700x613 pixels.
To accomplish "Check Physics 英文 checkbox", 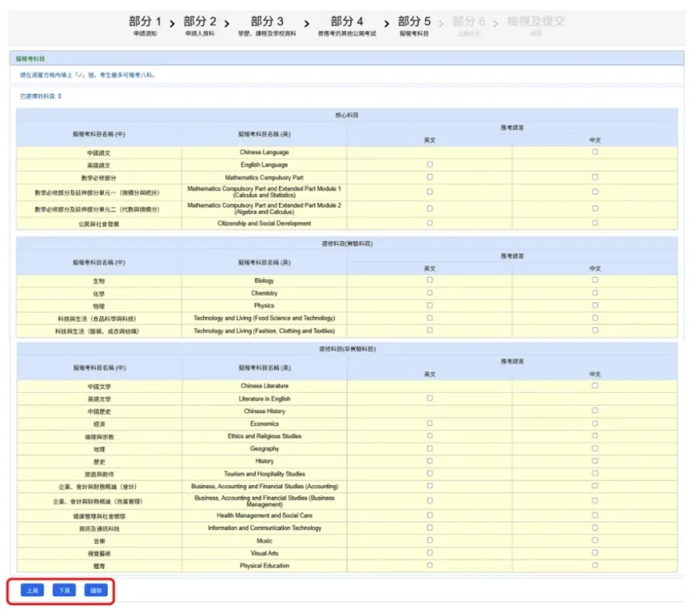I will pos(429,305).
